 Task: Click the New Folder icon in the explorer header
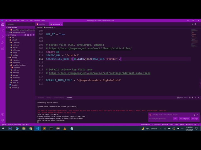pyautogui.click(x=28, y=35)
